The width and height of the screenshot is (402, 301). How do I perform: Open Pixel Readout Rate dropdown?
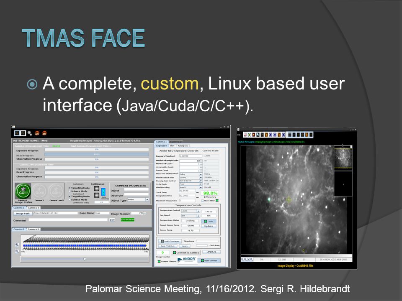click(x=201, y=177)
